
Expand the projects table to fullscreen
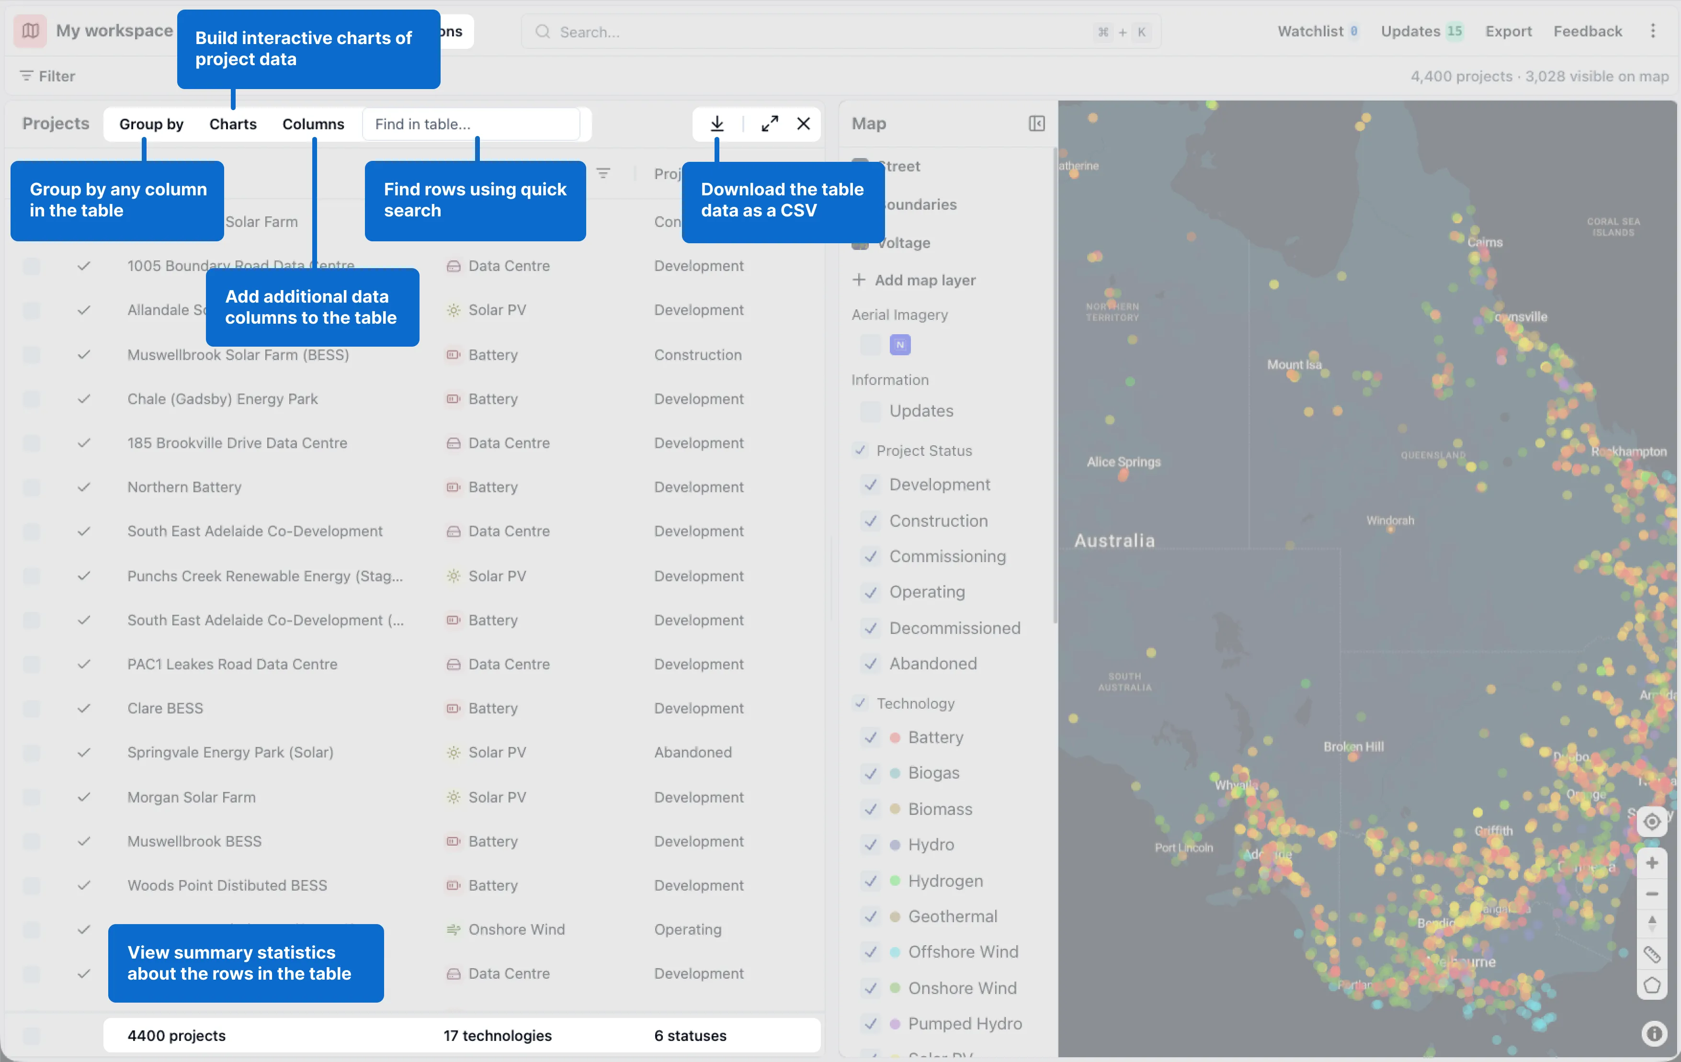(769, 124)
